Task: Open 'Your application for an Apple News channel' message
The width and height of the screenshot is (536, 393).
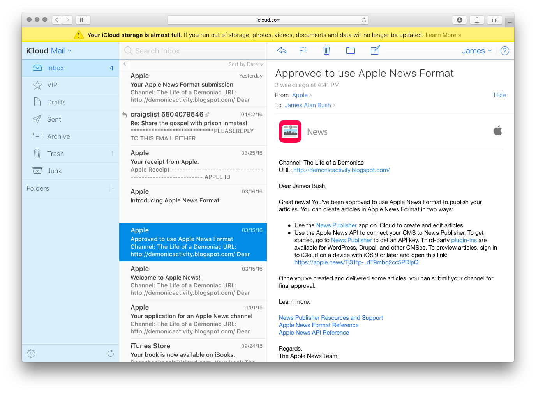Action: 193,319
